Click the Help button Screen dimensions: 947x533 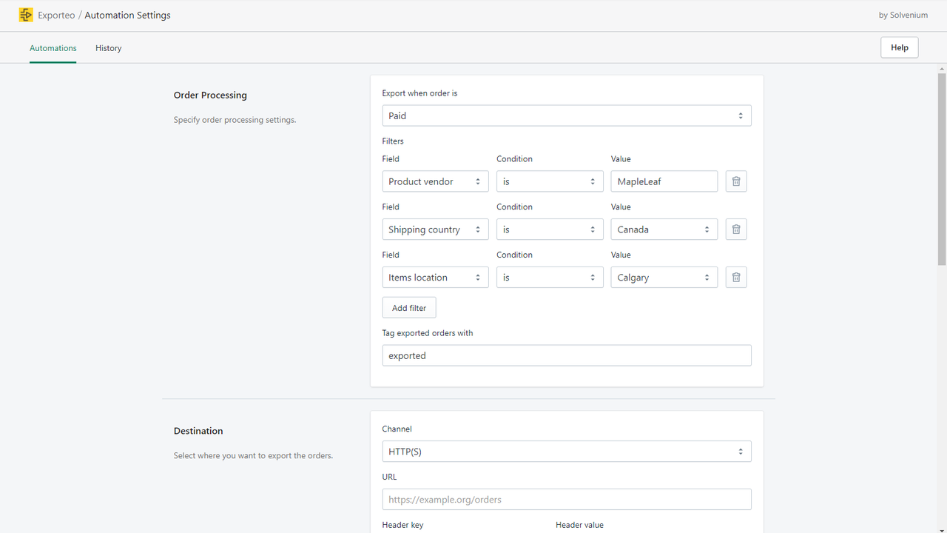[x=900, y=47]
